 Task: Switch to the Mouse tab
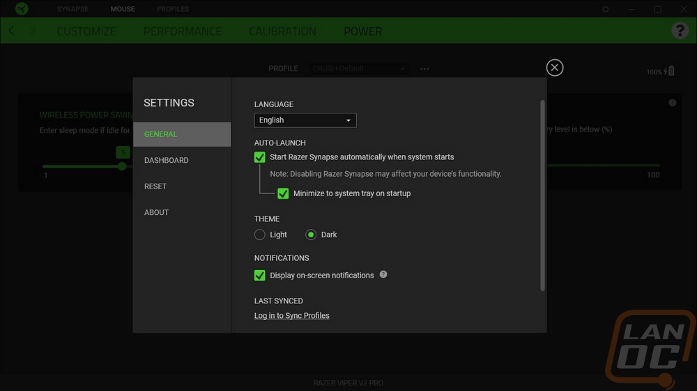[x=123, y=9]
